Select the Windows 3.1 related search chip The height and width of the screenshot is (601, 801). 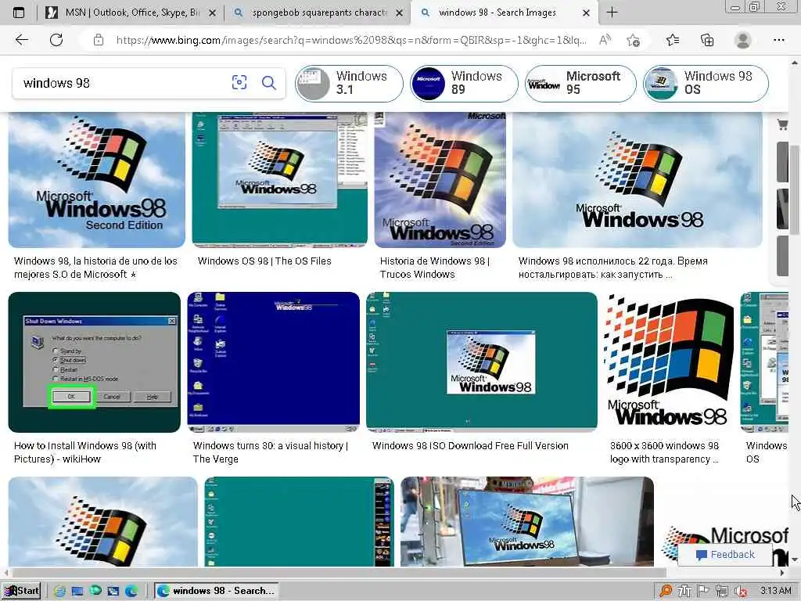tap(349, 83)
